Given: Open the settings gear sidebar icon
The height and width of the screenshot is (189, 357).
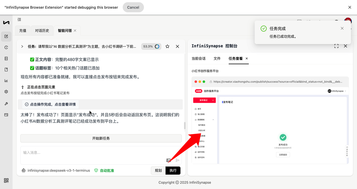Looking at the screenshot, I should coord(6,92).
